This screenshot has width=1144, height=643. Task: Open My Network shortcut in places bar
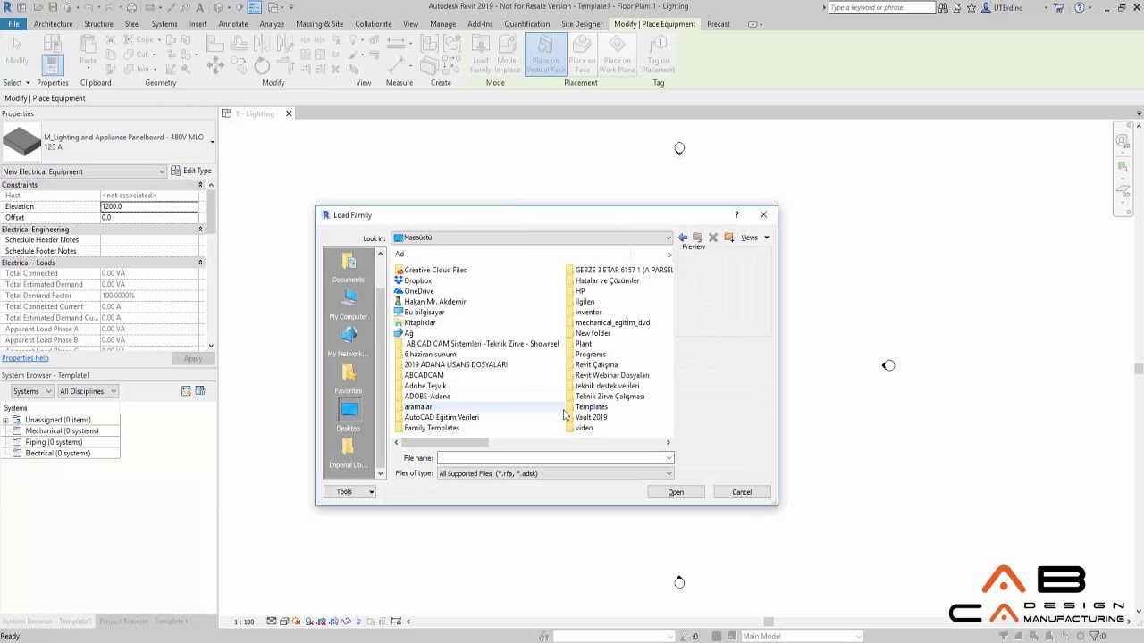pos(349,341)
